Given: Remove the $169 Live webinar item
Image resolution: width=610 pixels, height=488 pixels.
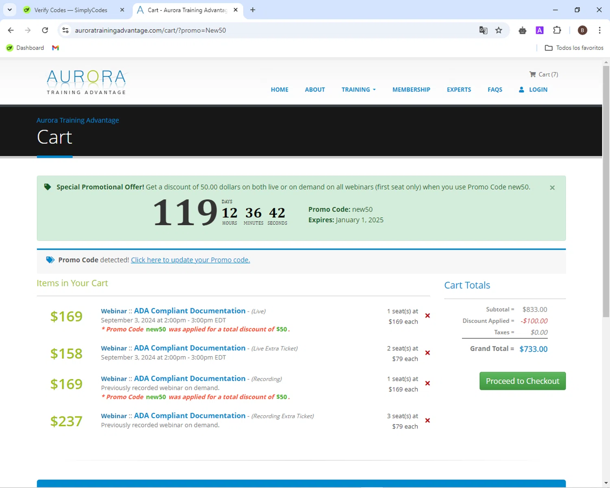Looking at the screenshot, I should pos(427,316).
